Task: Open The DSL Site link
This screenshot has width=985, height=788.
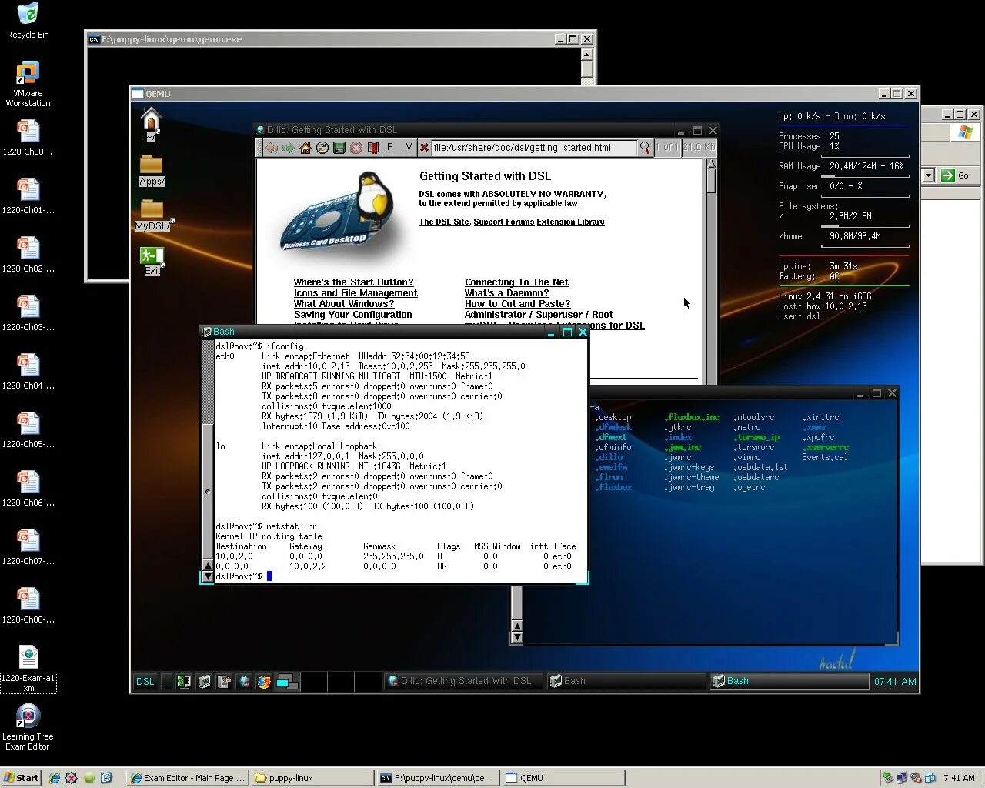Action: (444, 222)
